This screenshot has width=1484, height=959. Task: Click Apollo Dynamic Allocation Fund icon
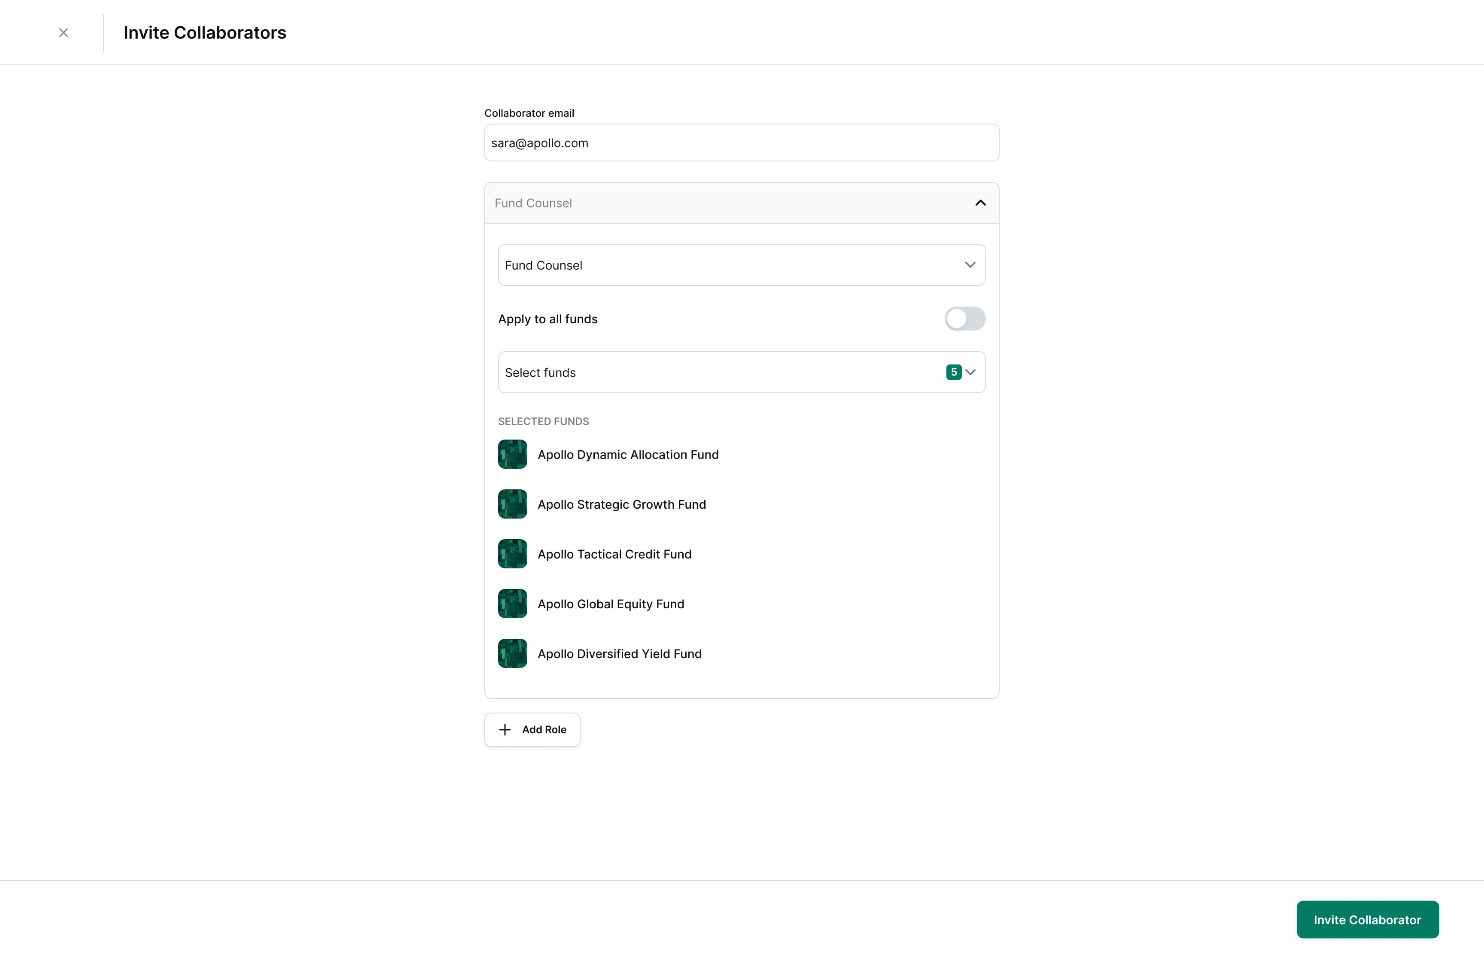513,455
